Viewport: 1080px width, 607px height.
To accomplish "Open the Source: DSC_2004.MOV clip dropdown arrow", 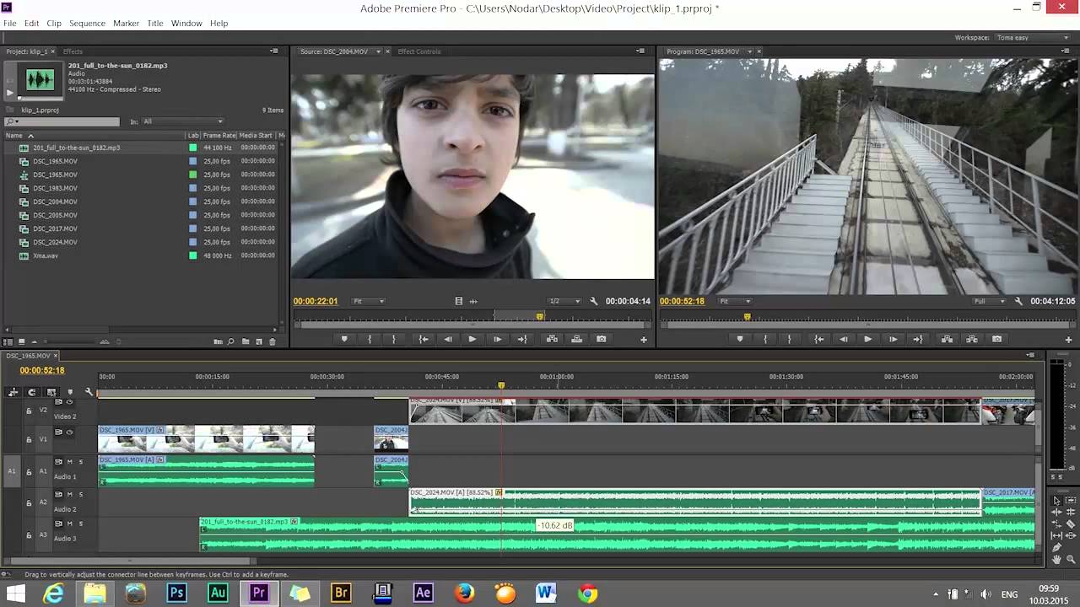I will click(x=378, y=51).
